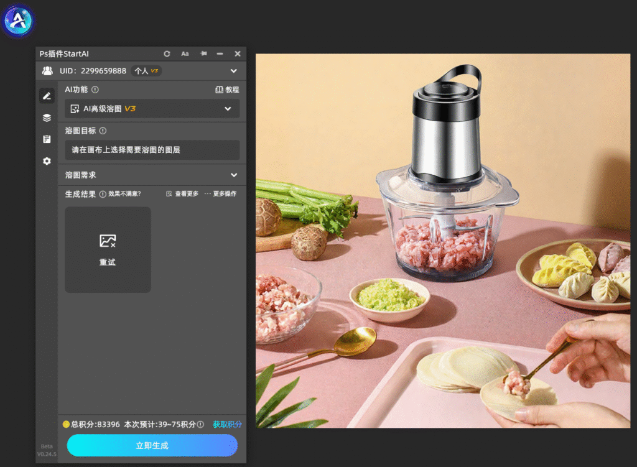The image size is (637, 467).
Task: Open the AI高级溶图 V3 function dropdown
Action: 152,109
